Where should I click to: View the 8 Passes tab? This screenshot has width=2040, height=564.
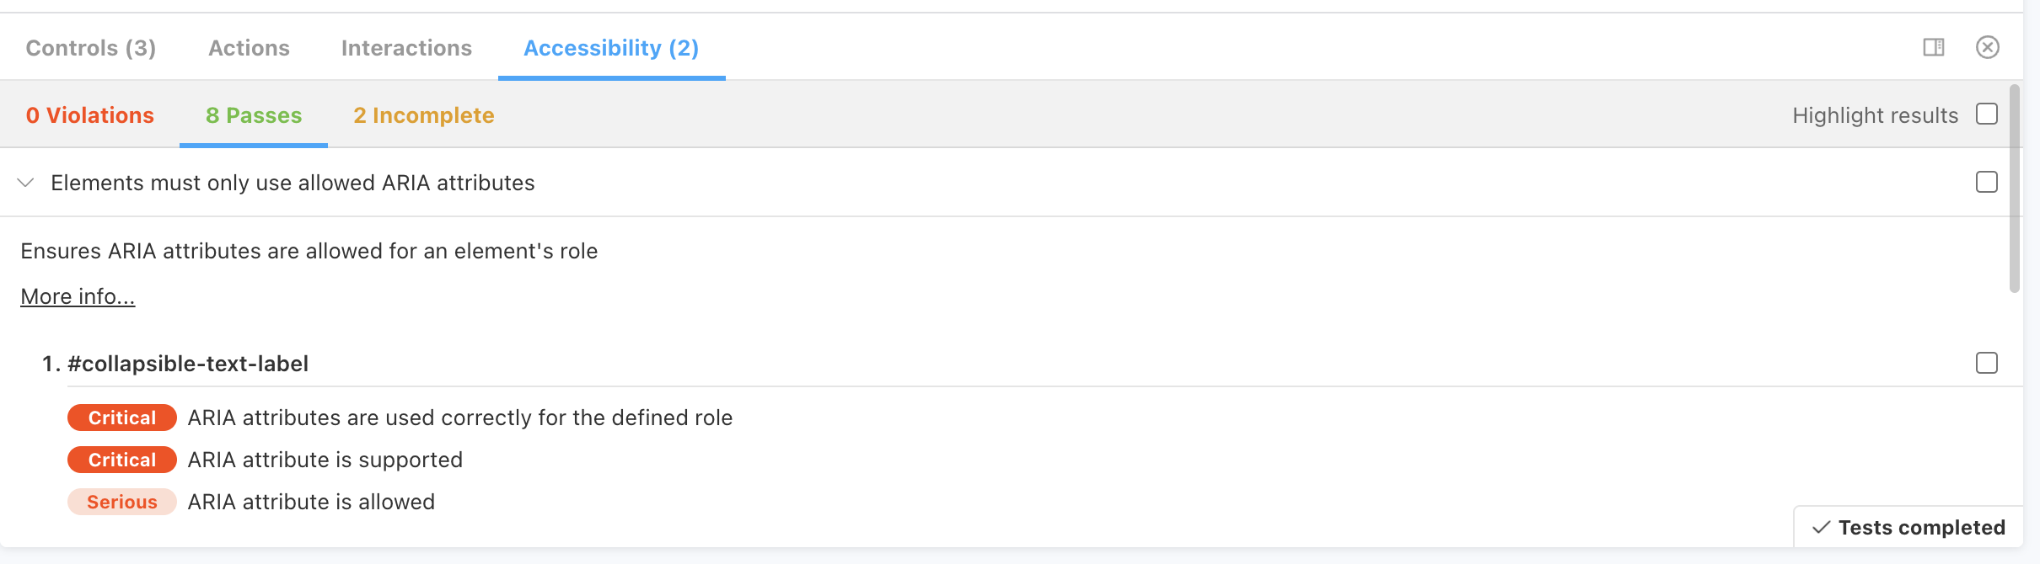click(254, 115)
